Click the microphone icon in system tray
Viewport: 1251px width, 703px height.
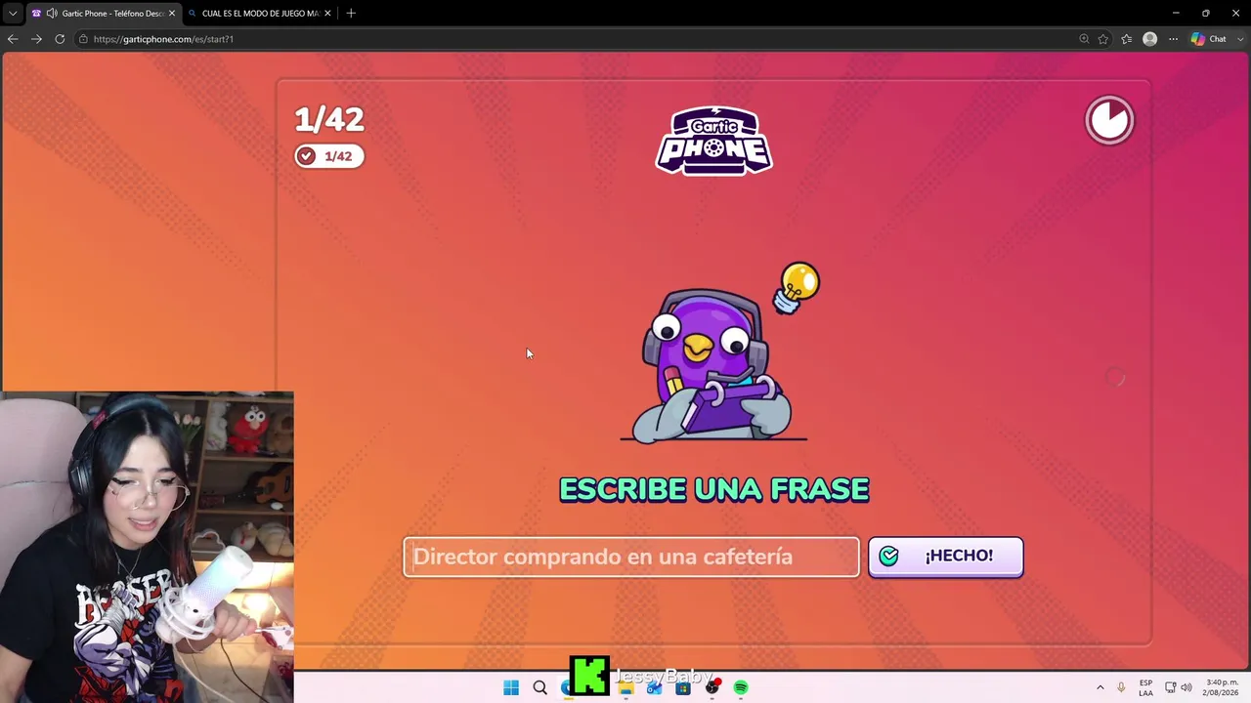pyautogui.click(x=1121, y=687)
